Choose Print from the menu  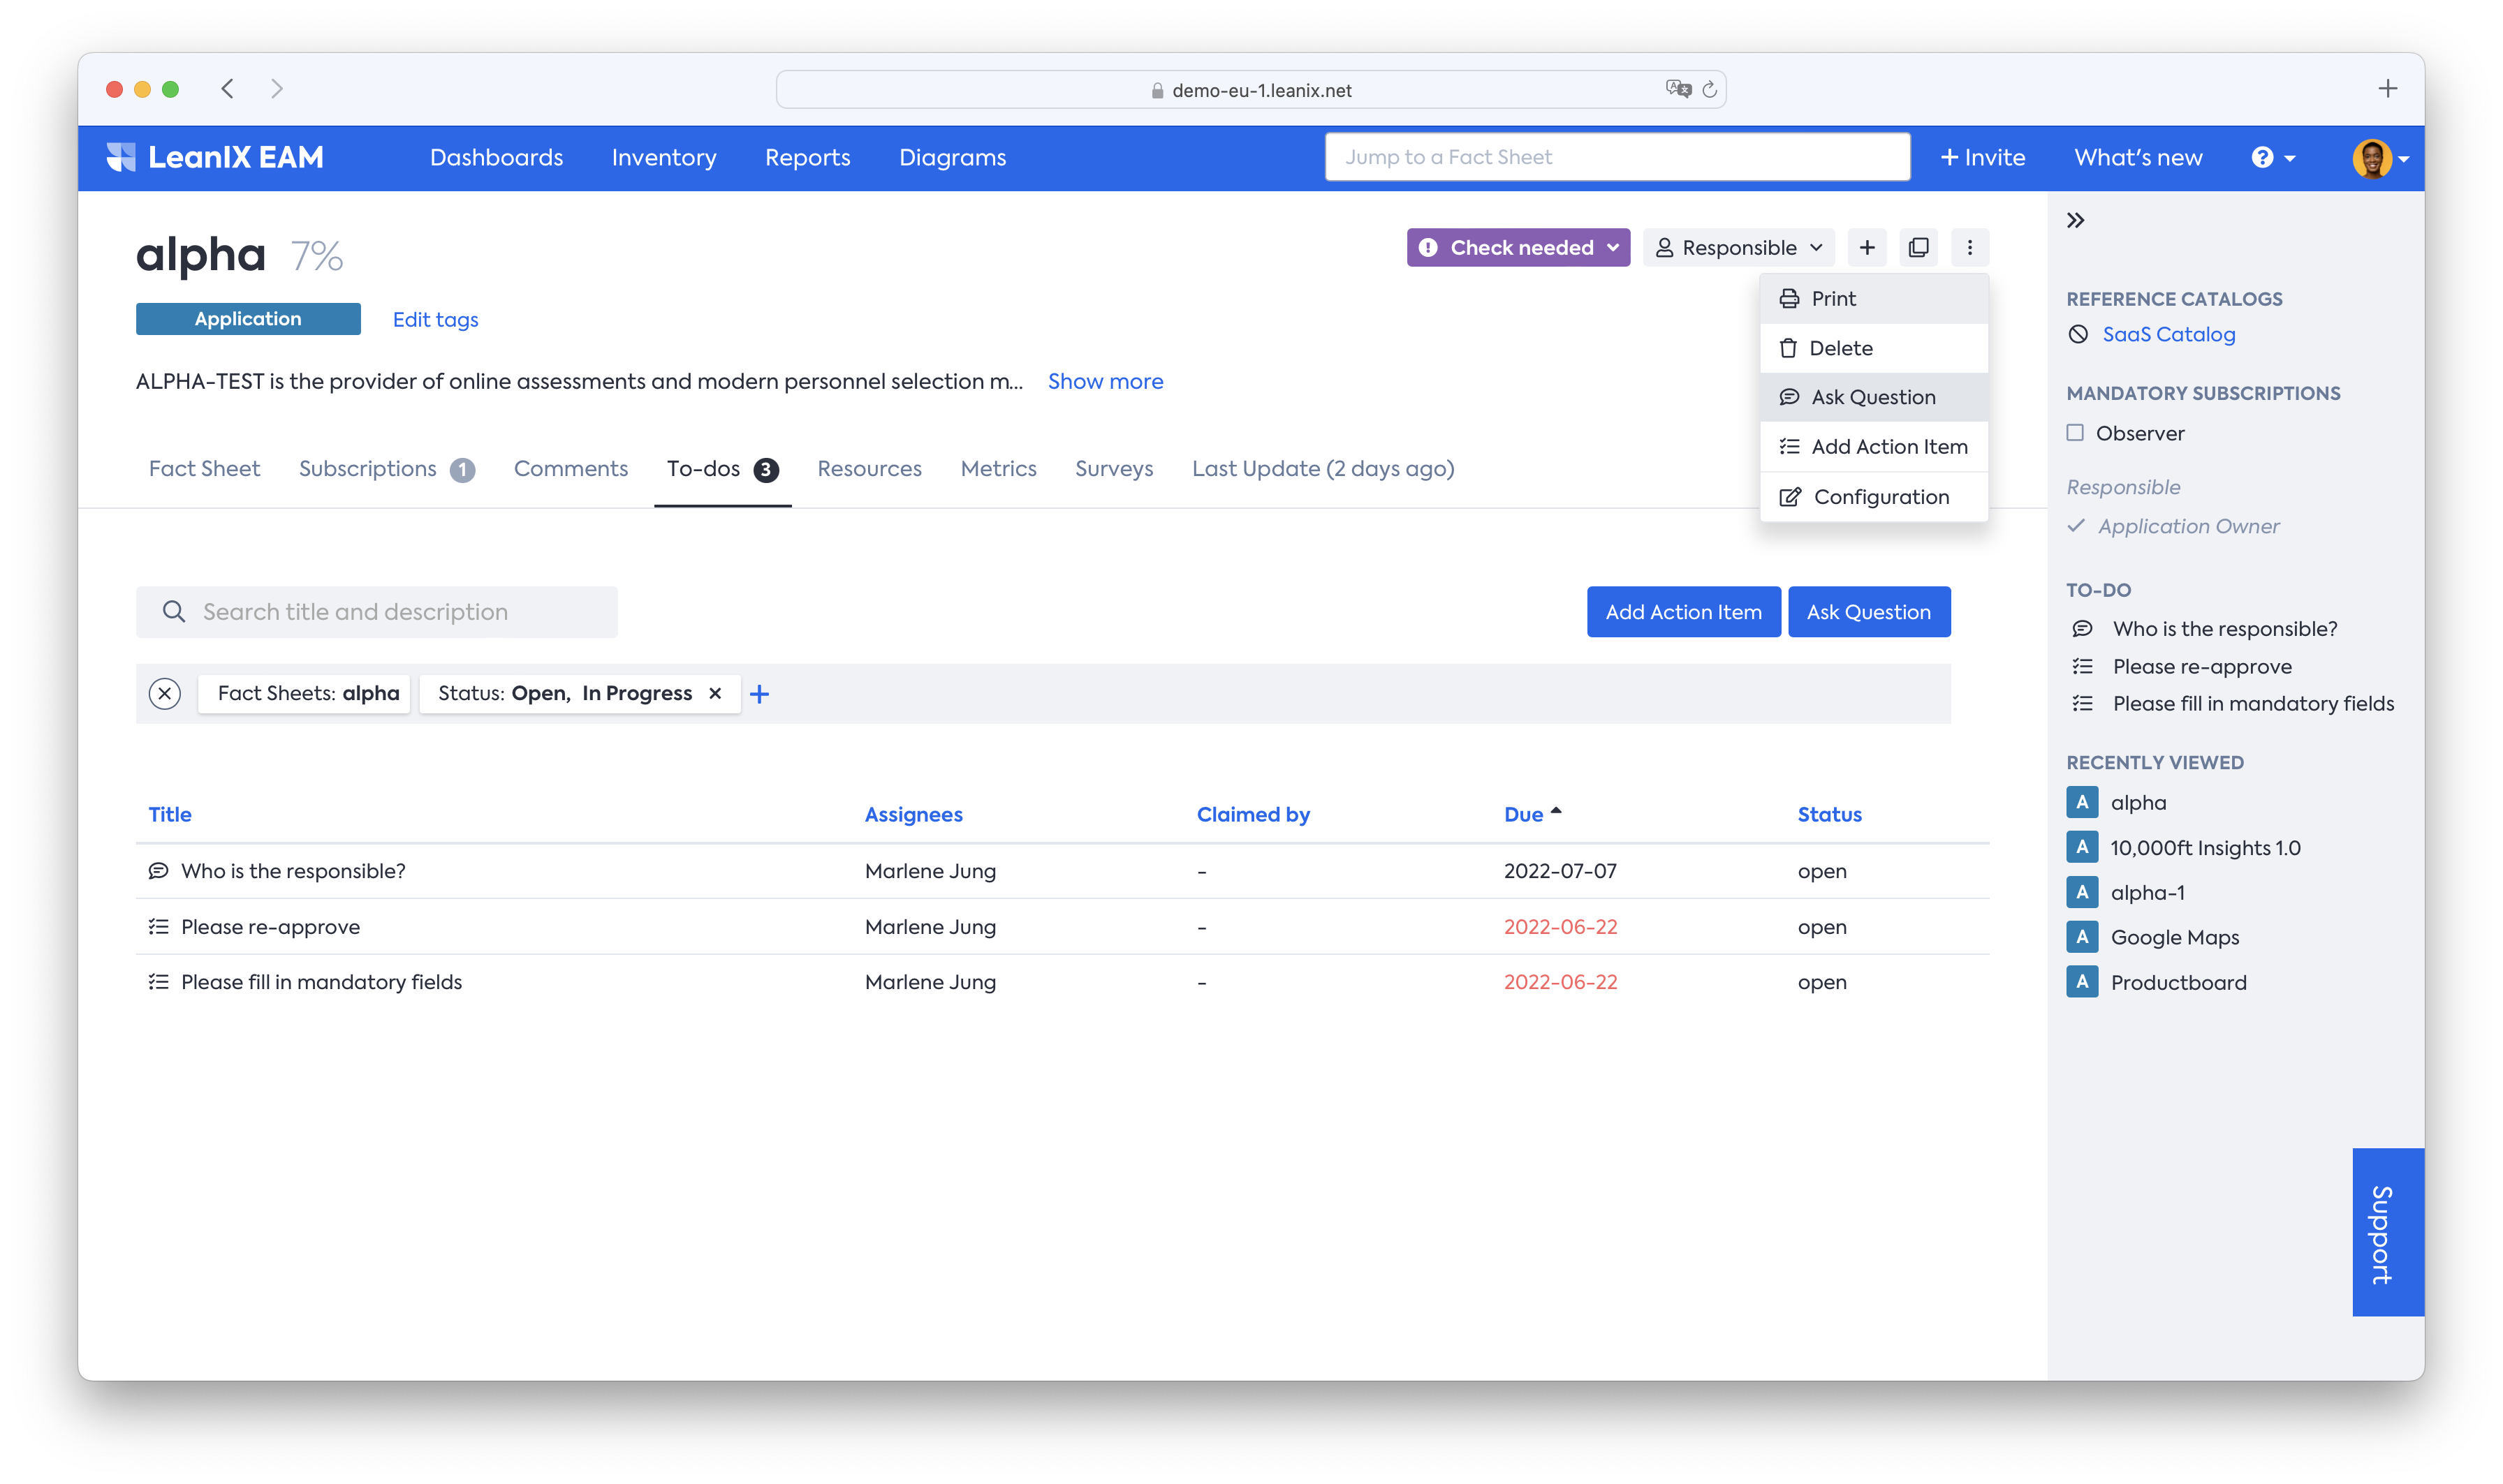[x=1873, y=298]
